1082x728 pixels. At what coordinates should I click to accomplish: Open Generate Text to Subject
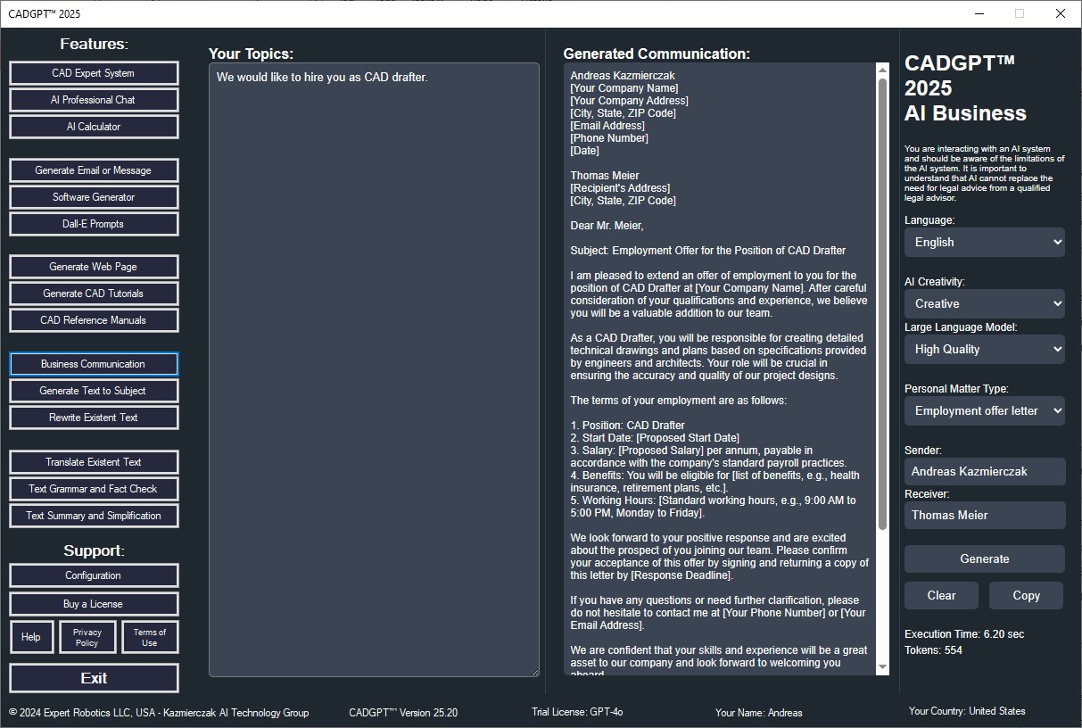coord(94,391)
